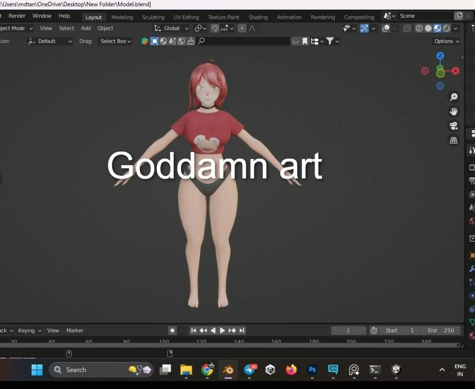Toggle proportional editing button
475x389 pixels.
tap(242, 28)
